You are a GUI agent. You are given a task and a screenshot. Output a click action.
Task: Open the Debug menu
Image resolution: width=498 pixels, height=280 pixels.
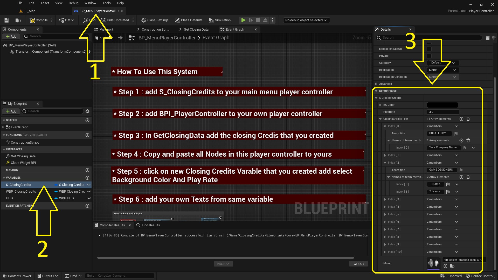pyautogui.click(x=73, y=3)
